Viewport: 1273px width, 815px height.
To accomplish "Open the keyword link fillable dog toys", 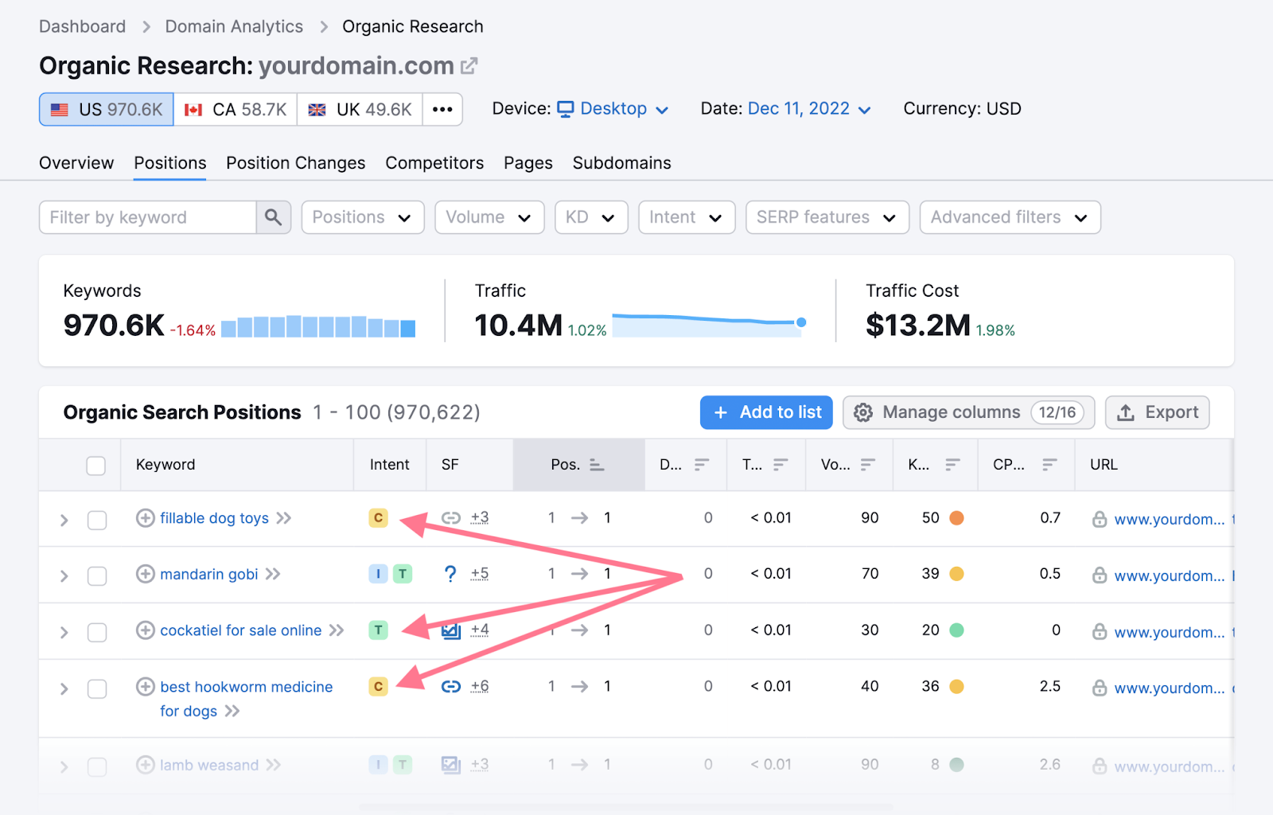I will click(213, 517).
